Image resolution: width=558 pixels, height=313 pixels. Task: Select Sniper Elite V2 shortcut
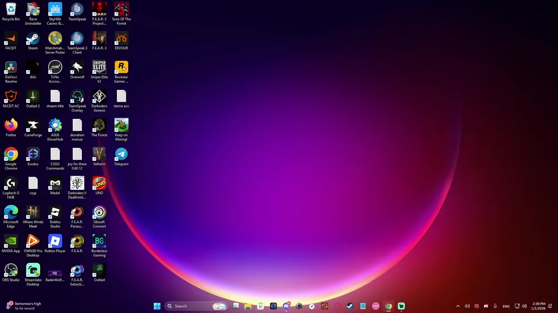click(x=99, y=72)
